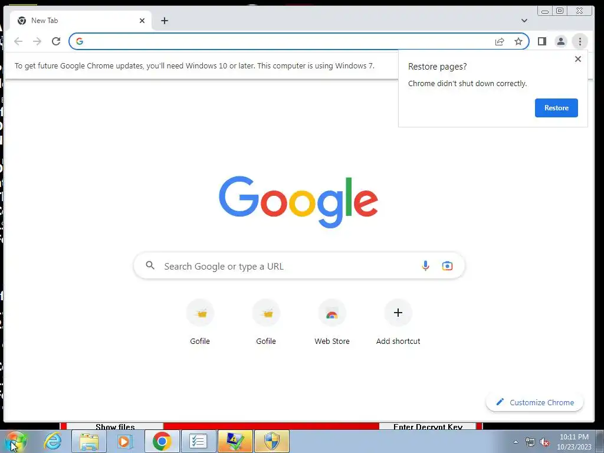Open Chrome's three-dot menu

click(580, 41)
